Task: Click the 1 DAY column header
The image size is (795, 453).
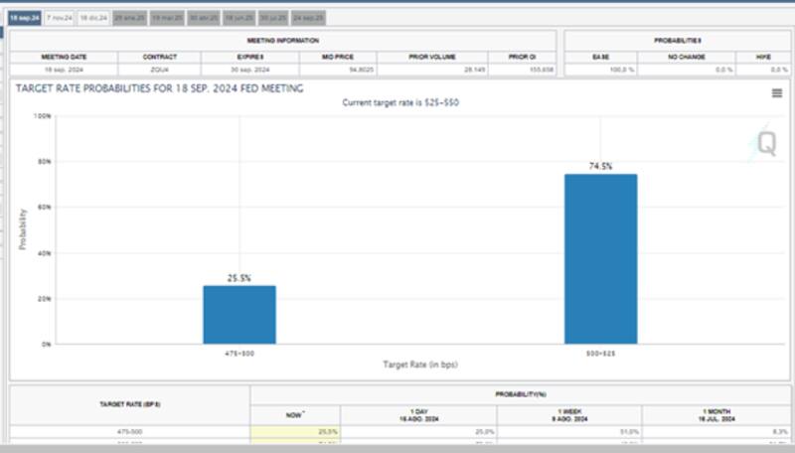Action: (417, 413)
